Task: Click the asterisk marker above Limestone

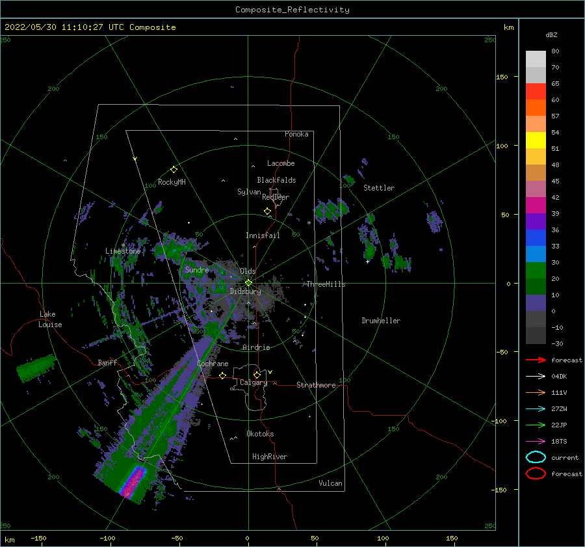Action: click(123, 245)
